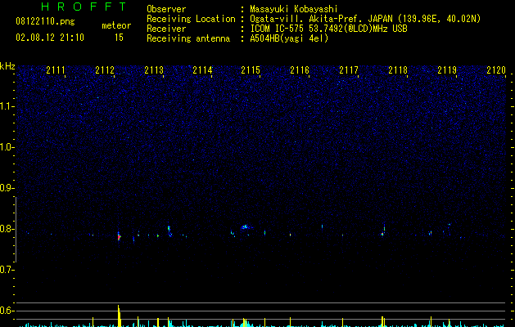This screenshot has height=327, width=515.
Task: Click the 1.0 kHz frequency label
Action: (7, 147)
